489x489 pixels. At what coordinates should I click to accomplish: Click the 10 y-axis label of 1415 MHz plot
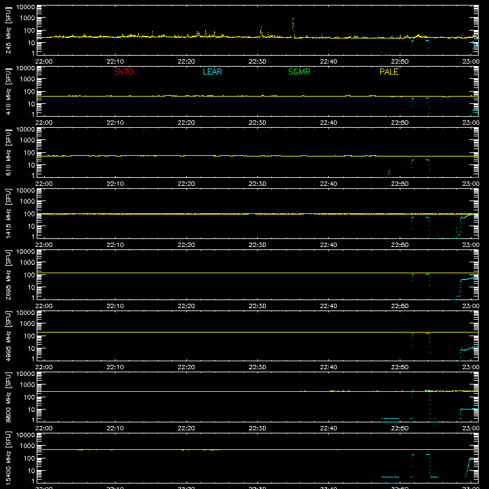point(31,226)
